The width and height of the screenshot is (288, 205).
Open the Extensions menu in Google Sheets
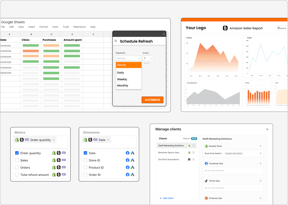79,27
